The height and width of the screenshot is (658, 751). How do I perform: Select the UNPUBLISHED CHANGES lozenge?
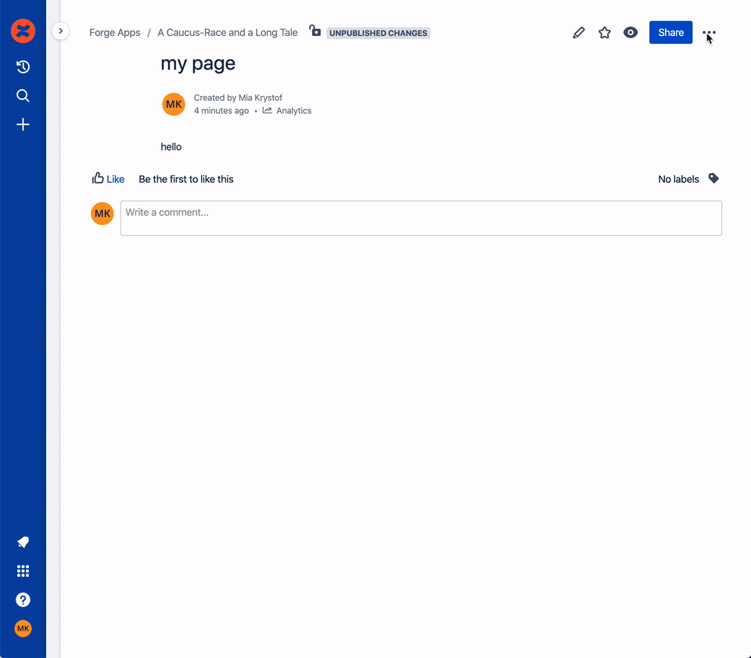click(x=378, y=33)
